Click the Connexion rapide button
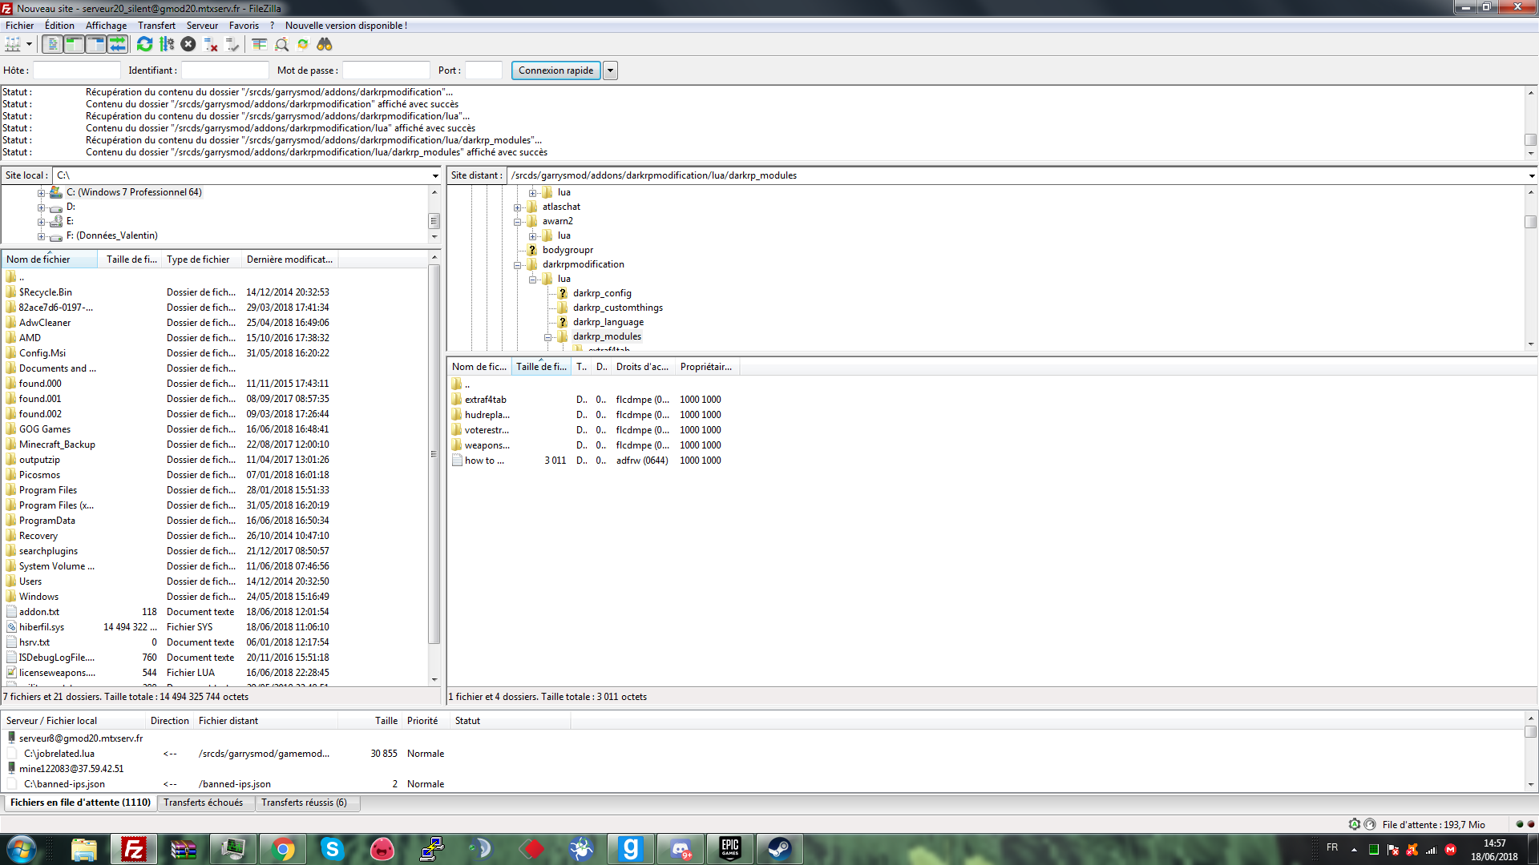 coord(555,70)
